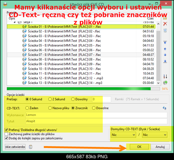This screenshot has height=160, width=174.
Task: Click the disc icon of Ścieżka 08
Action: [25, 59]
